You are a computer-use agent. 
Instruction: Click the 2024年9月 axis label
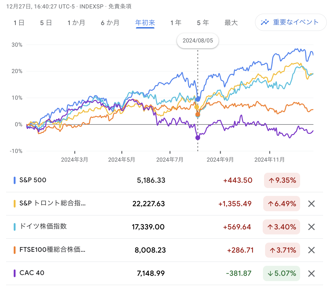point(220,160)
